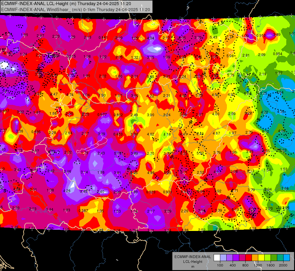Click the wind shear value 0.931
Screen dimensions: 295x271
click(x=168, y=192)
